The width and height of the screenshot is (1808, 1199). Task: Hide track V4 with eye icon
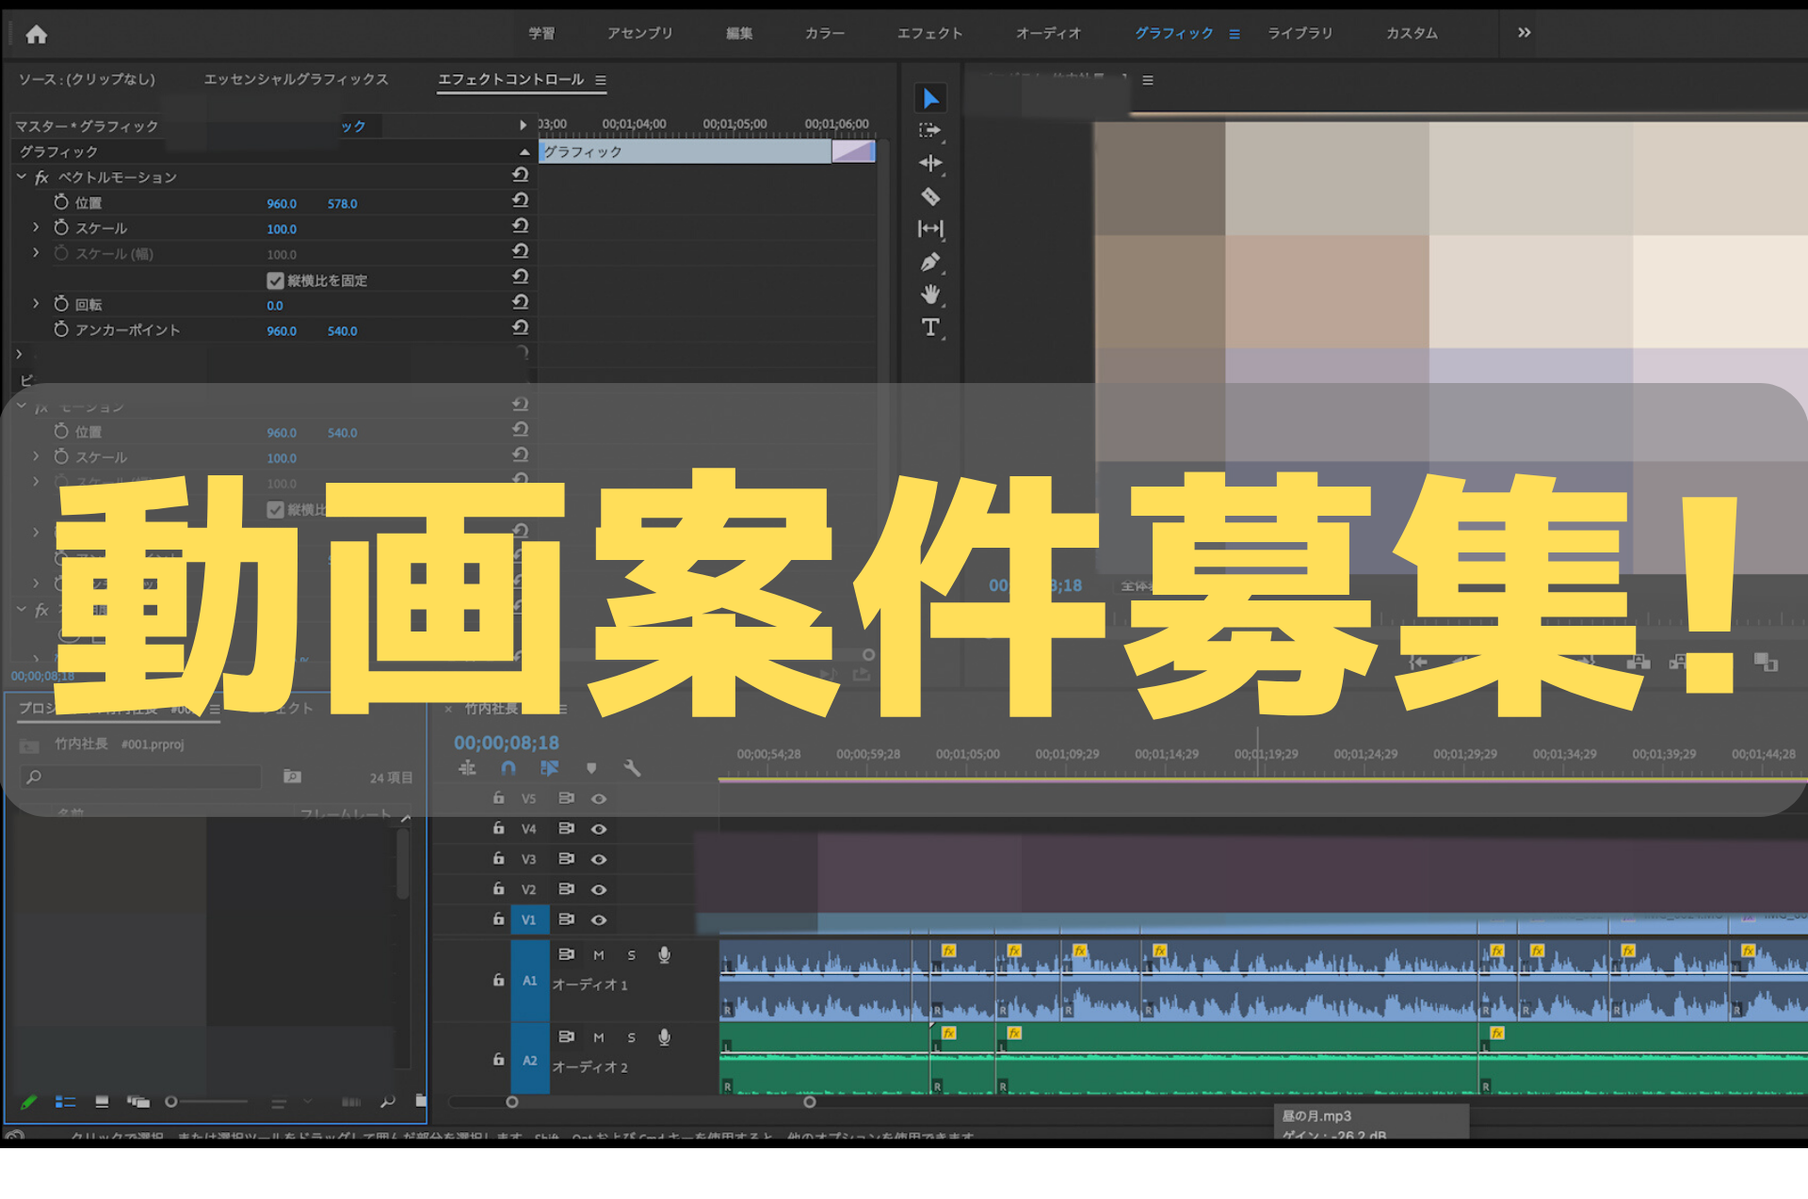599,829
